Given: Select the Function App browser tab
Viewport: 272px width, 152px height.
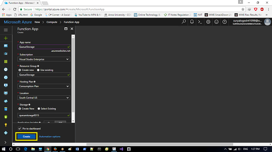Looking at the screenshot, I should point(21,3).
